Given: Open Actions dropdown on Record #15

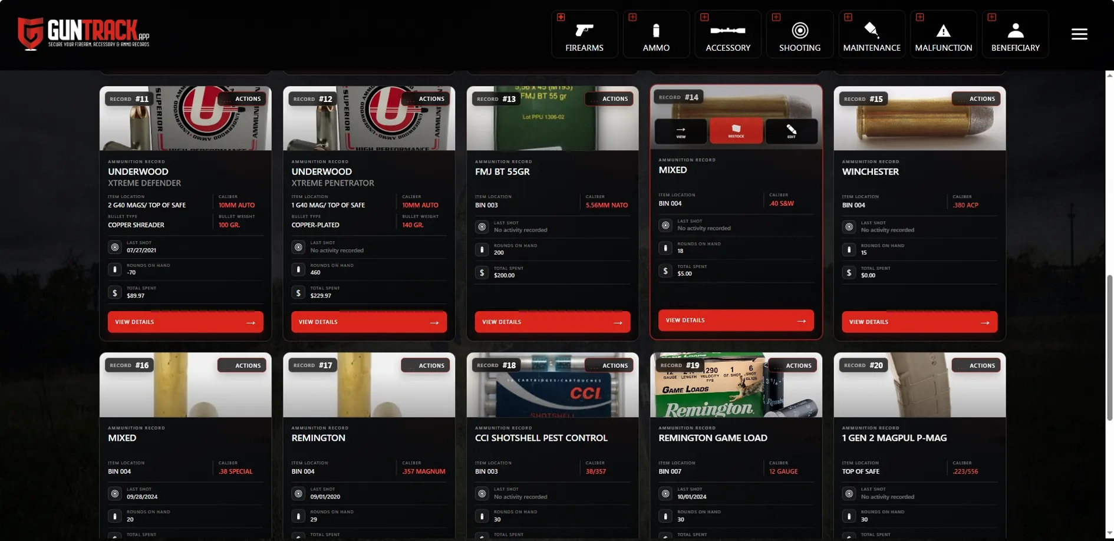Looking at the screenshot, I should tap(976, 99).
